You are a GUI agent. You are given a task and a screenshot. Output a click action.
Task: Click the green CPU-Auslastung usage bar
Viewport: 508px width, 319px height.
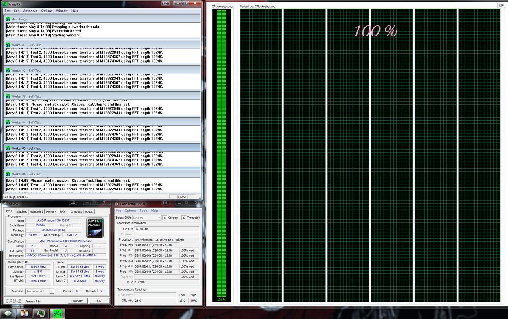(x=221, y=153)
